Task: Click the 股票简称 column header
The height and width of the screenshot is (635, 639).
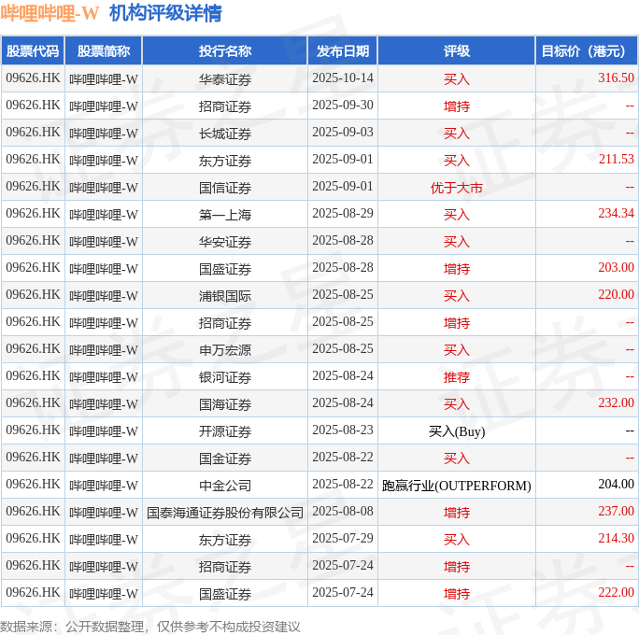Action: click(x=104, y=51)
